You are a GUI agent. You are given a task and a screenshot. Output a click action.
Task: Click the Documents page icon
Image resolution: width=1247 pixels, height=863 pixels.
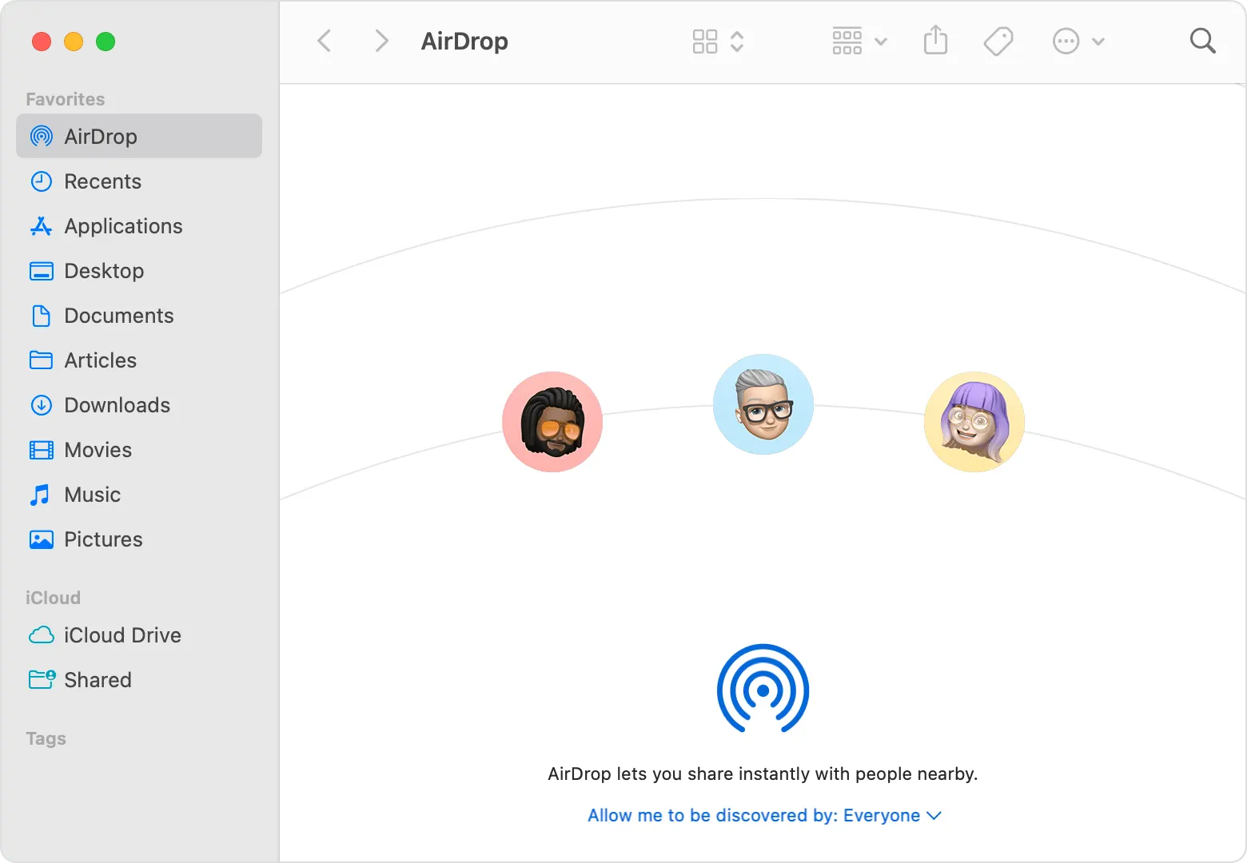(42, 316)
